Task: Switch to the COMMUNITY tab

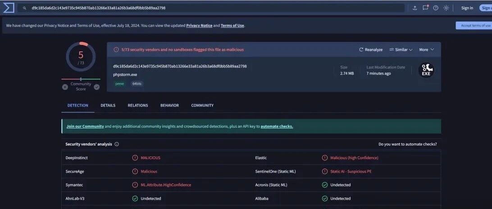Action: (202, 106)
